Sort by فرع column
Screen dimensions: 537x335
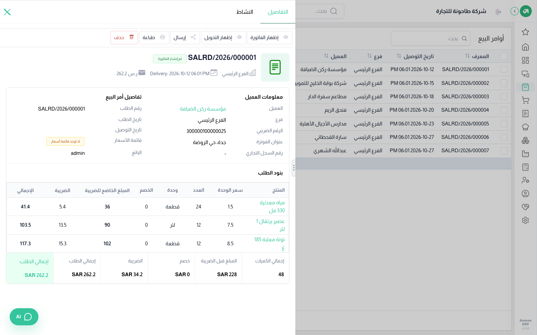click(x=370, y=56)
